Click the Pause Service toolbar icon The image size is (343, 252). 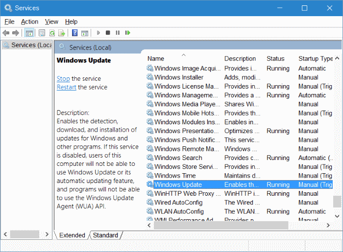[118, 33]
